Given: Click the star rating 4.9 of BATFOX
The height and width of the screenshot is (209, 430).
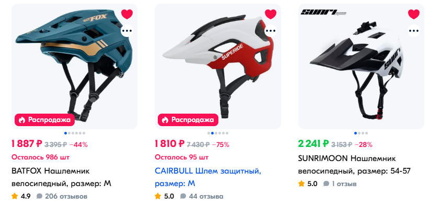Looking at the screenshot, I should click(x=21, y=196).
